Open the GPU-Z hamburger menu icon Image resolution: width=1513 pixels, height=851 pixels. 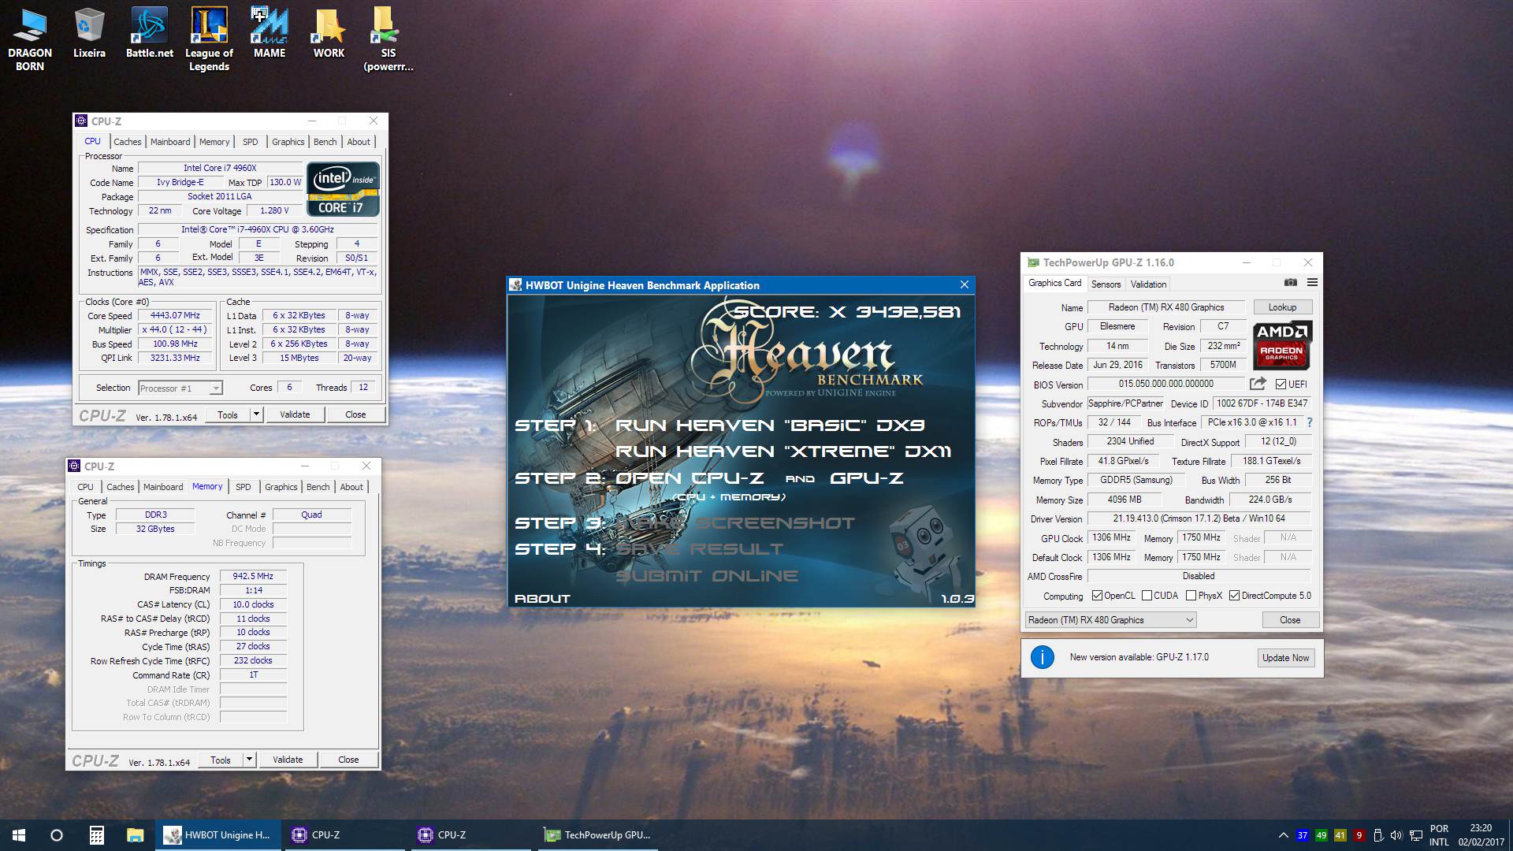pyautogui.click(x=1312, y=282)
